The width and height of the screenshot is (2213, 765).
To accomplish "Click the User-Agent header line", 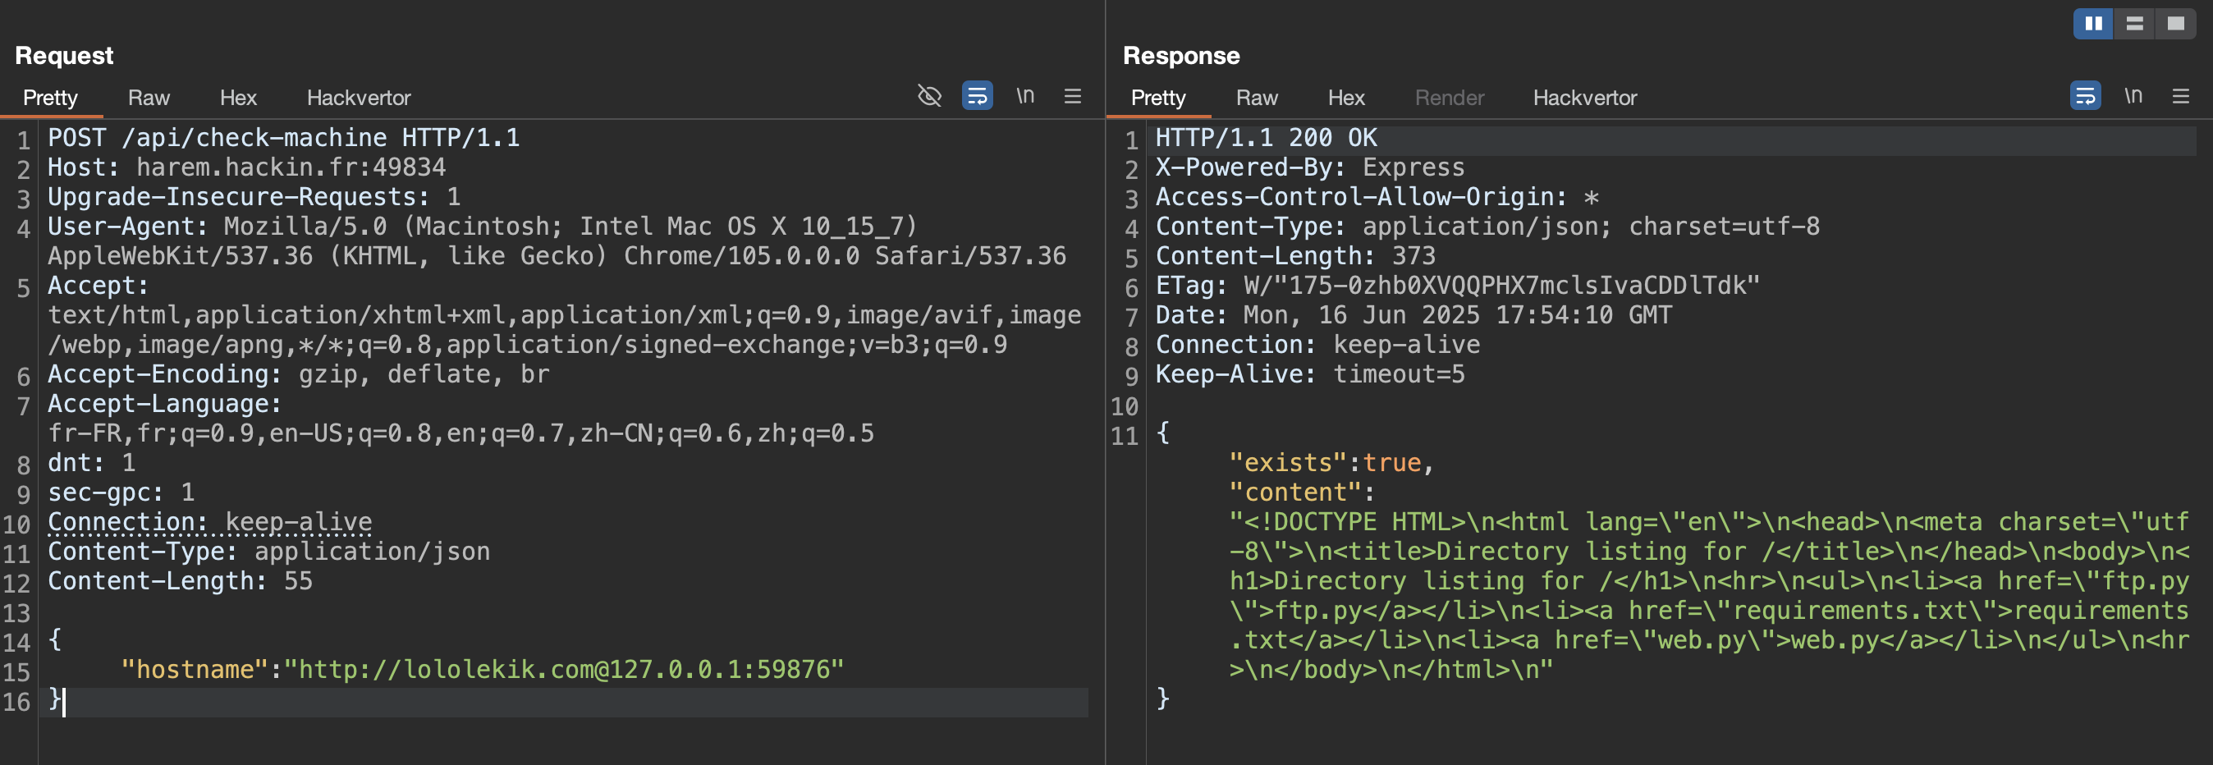I will point(557,241).
